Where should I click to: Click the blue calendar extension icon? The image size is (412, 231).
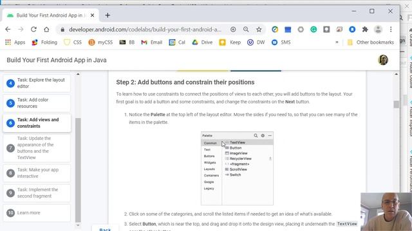288,30
